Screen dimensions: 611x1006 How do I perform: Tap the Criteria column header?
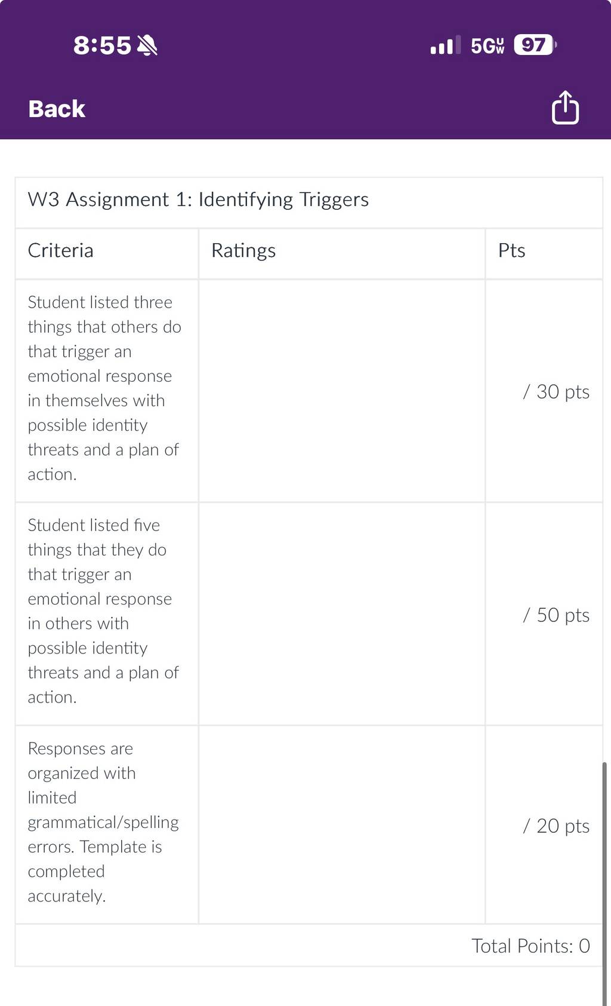(x=107, y=250)
